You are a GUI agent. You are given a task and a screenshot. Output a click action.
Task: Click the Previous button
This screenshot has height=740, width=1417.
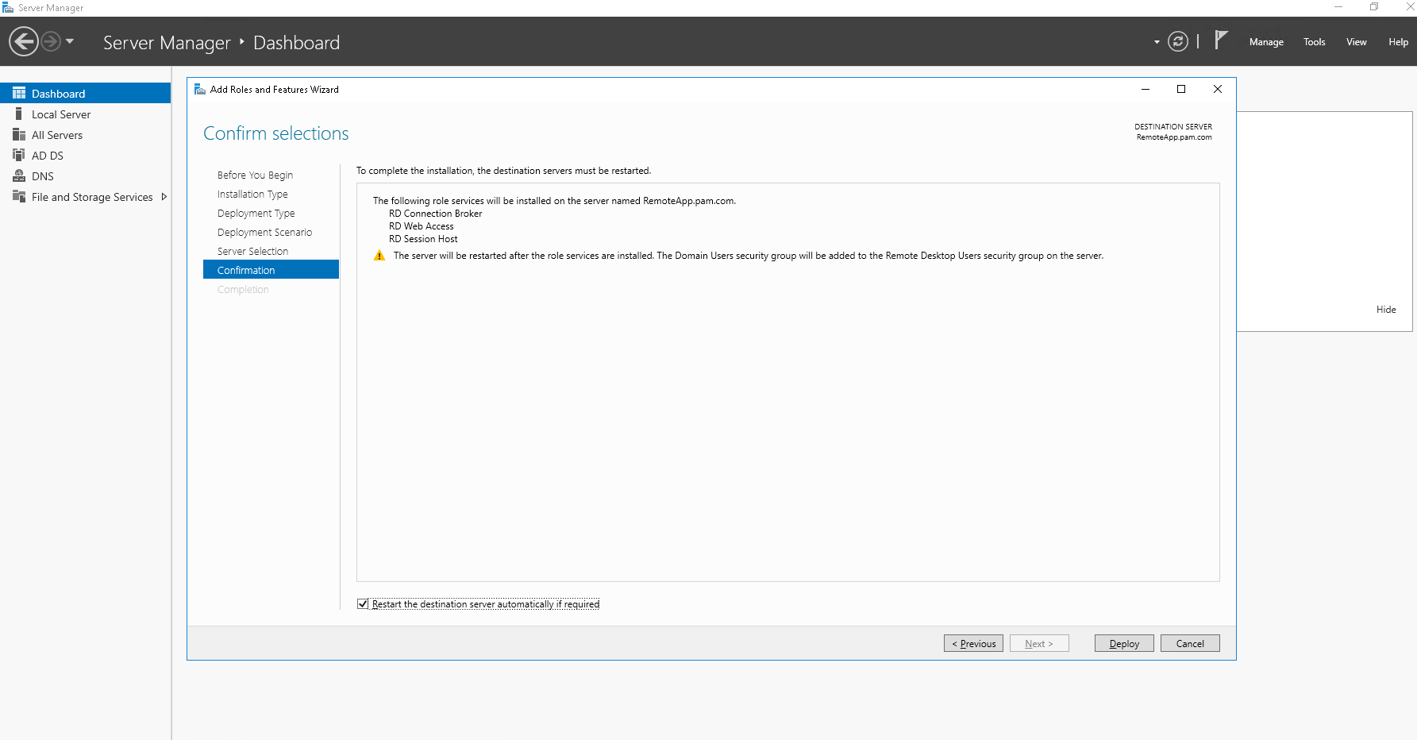pos(973,643)
